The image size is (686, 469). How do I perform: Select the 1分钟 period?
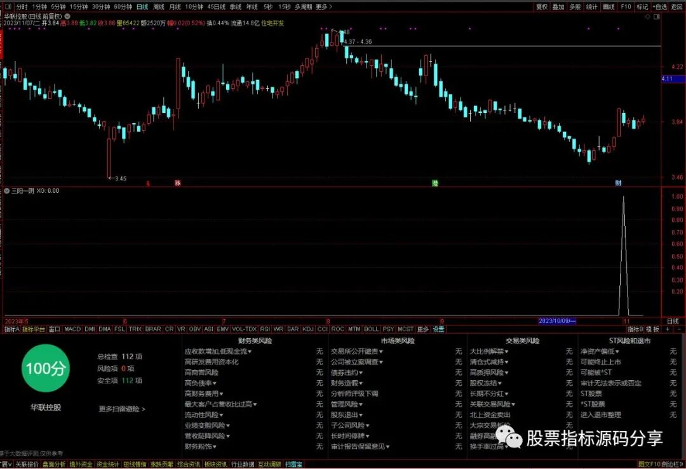[39, 6]
